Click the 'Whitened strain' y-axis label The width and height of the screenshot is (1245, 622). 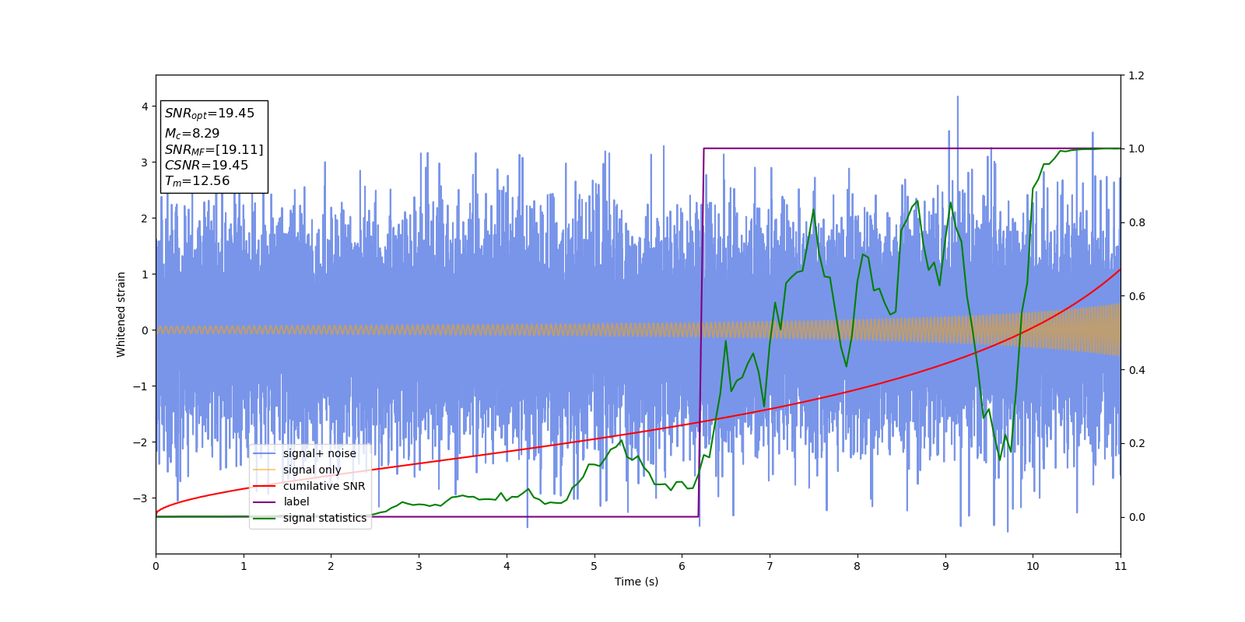[121, 314]
